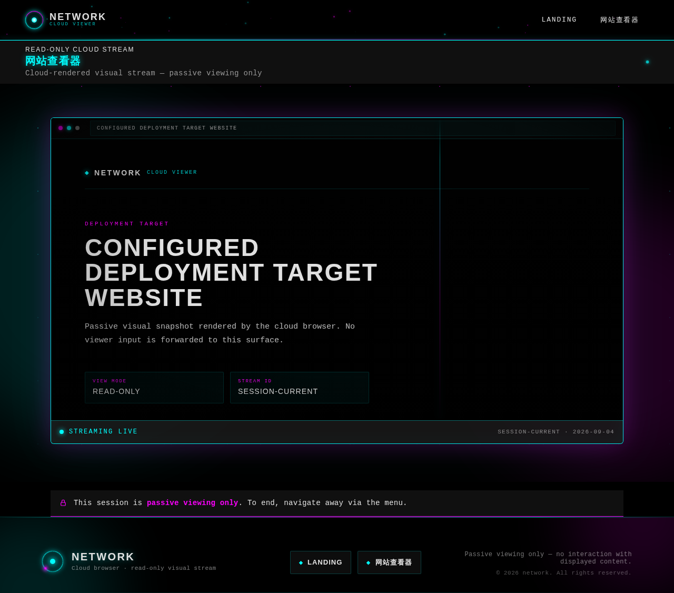Click the magenta window dot in the stream frame
The height and width of the screenshot is (593, 674).
[x=61, y=128]
